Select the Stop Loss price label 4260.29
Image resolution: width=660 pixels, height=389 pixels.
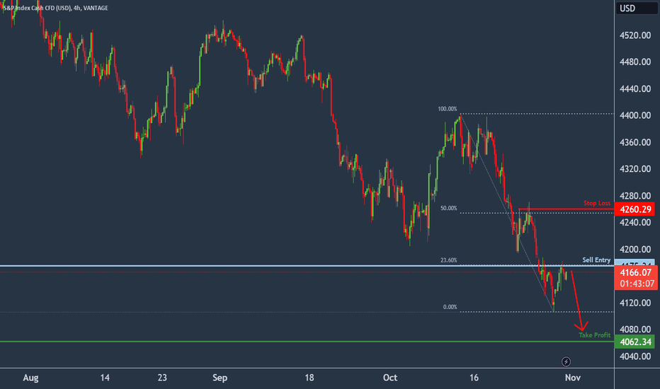(636, 209)
